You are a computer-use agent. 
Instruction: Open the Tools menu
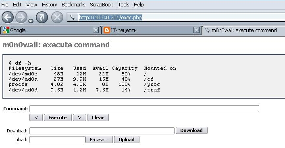[x=123, y=5]
